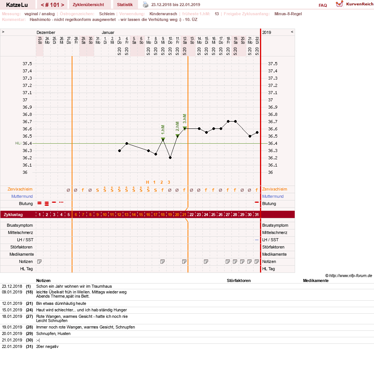Click the left Muttermund row label
Image resolution: width=374 pixels, height=367 pixels.
point(22,196)
